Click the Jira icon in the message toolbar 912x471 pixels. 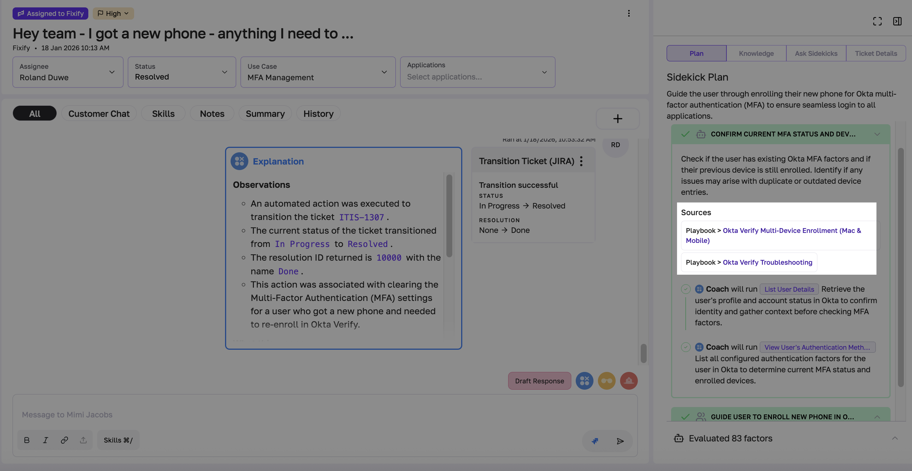(x=595, y=441)
